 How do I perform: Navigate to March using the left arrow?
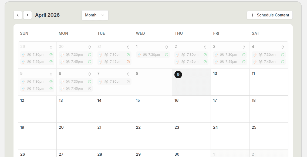click(18, 15)
